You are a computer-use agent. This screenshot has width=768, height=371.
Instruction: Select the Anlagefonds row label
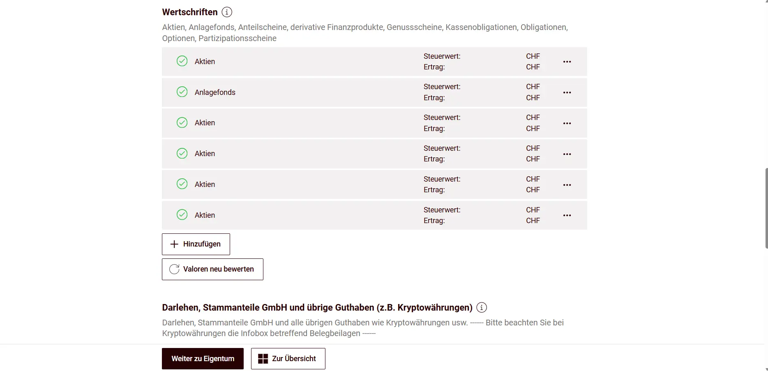click(214, 92)
